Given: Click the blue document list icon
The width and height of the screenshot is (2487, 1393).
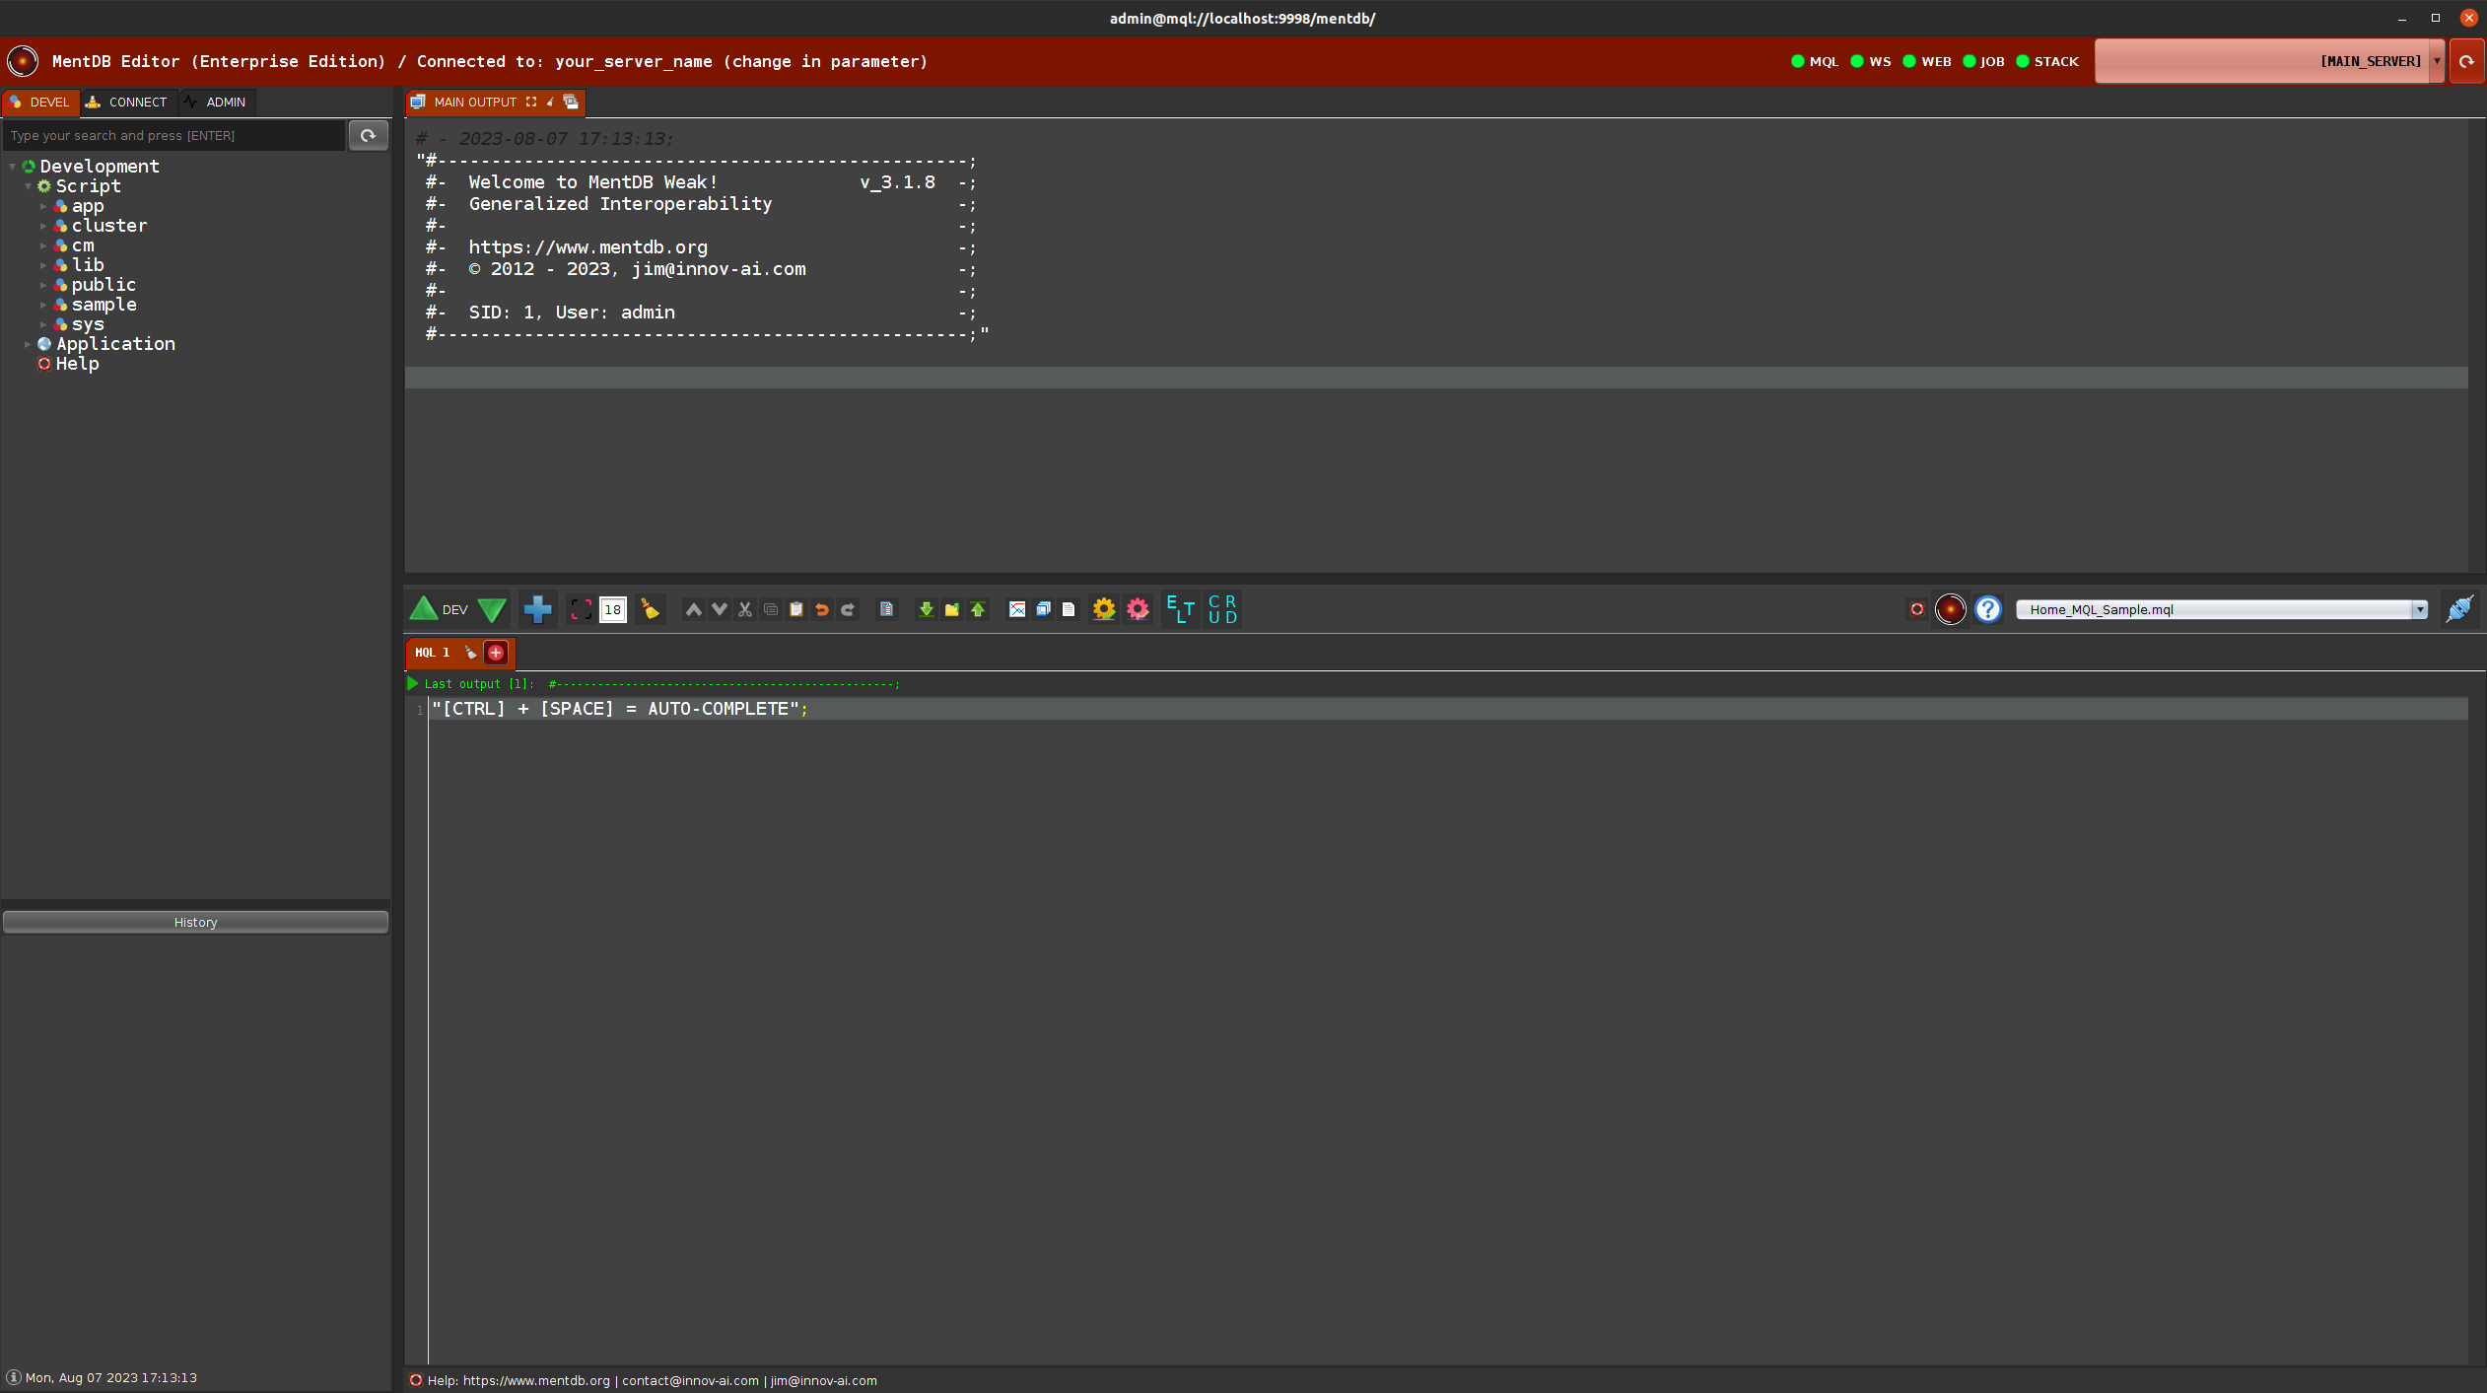Looking at the screenshot, I should (x=886, y=609).
